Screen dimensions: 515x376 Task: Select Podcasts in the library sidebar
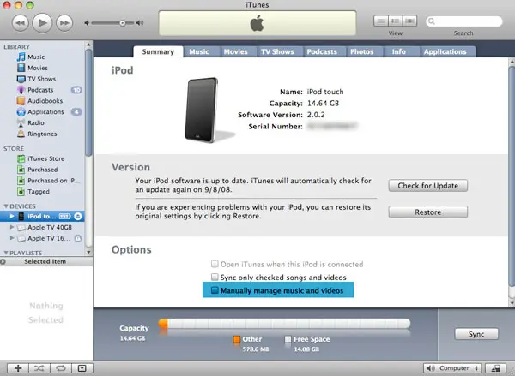point(39,90)
